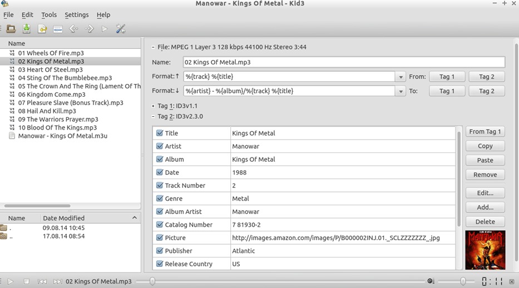
Task: Collapse the File info section
Action: (153, 47)
